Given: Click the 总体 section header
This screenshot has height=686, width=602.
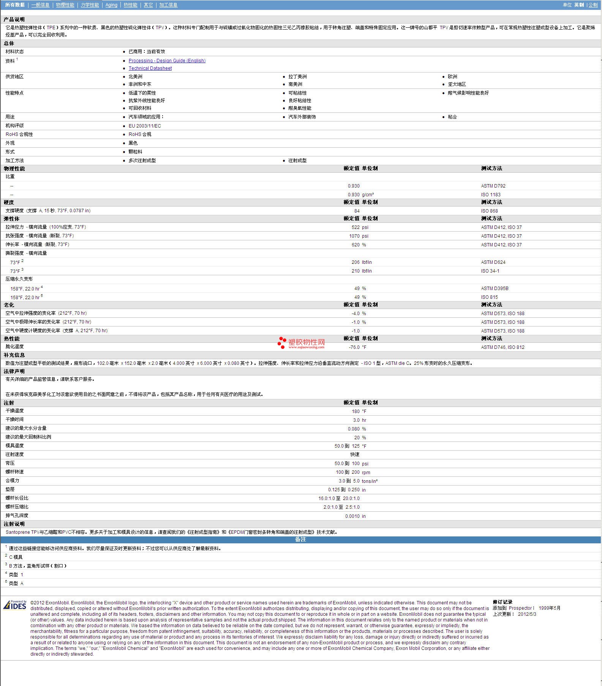Looking at the screenshot, I should click(9, 43).
